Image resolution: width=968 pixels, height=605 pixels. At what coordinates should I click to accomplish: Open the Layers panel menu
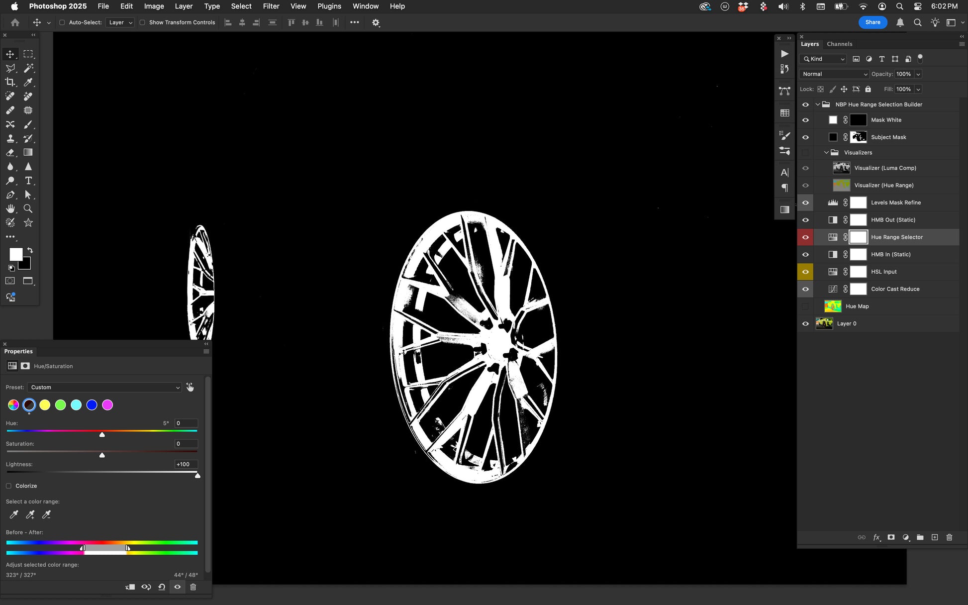click(x=962, y=44)
